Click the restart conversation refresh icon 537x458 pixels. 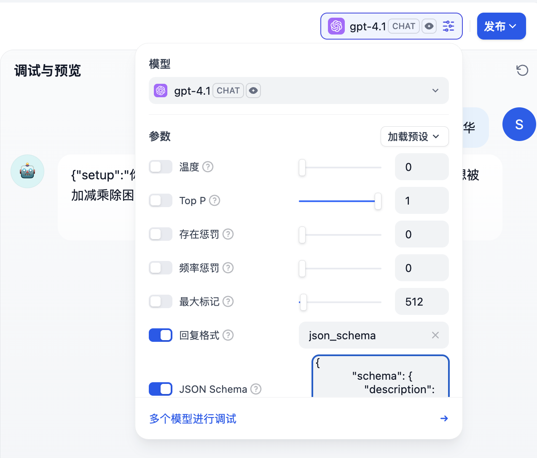coord(522,70)
